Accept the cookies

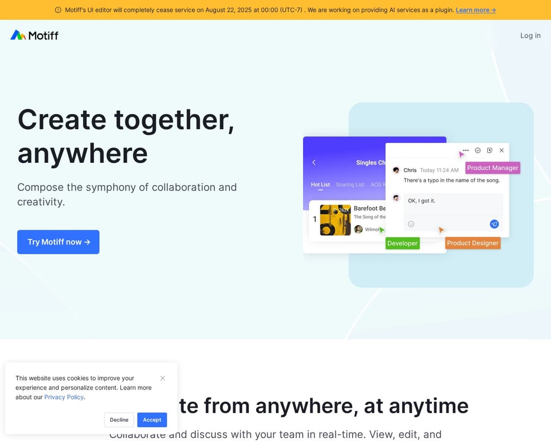click(x=152, y=420)
